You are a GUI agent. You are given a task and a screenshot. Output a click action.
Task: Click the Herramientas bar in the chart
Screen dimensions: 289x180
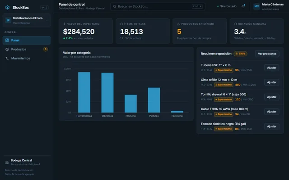(x=84, y=92)
